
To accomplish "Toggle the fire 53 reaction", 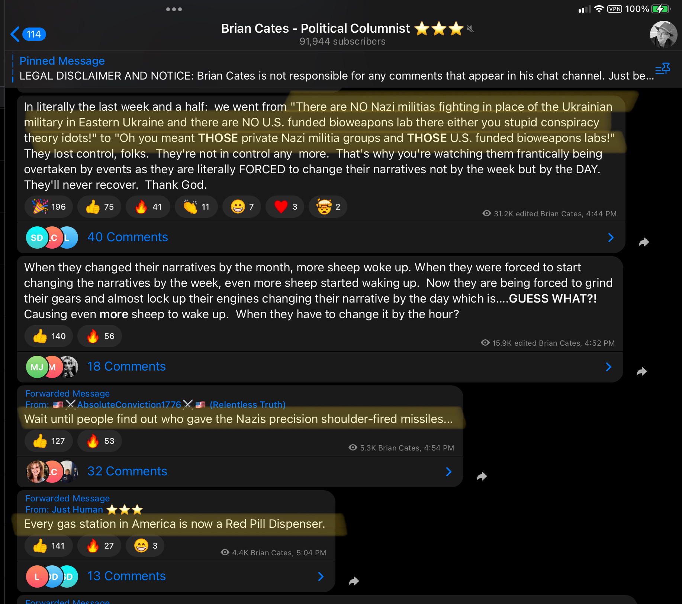I will 99,441.
